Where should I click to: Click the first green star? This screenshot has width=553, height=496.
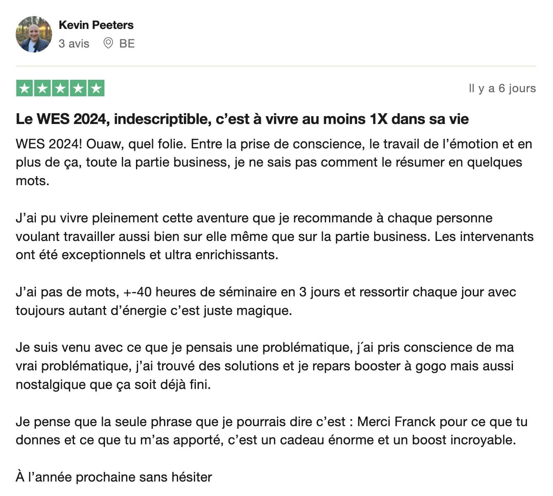[25, 88]
